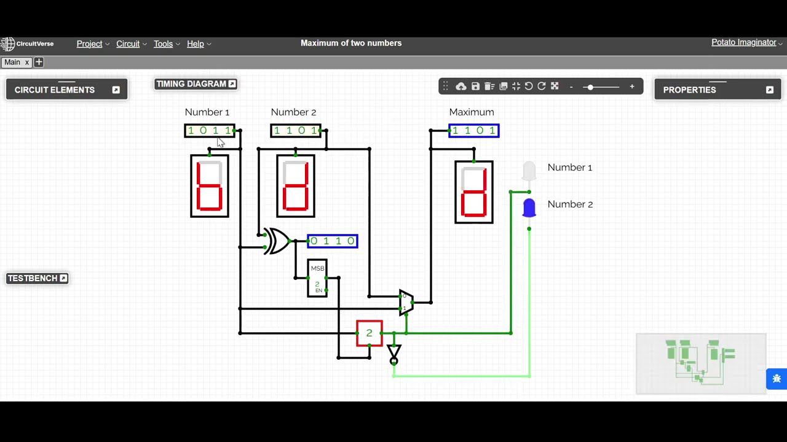Toggle the second bit of Number 1 input
This screenshot has width=787, height=442.
coord(203,130)
